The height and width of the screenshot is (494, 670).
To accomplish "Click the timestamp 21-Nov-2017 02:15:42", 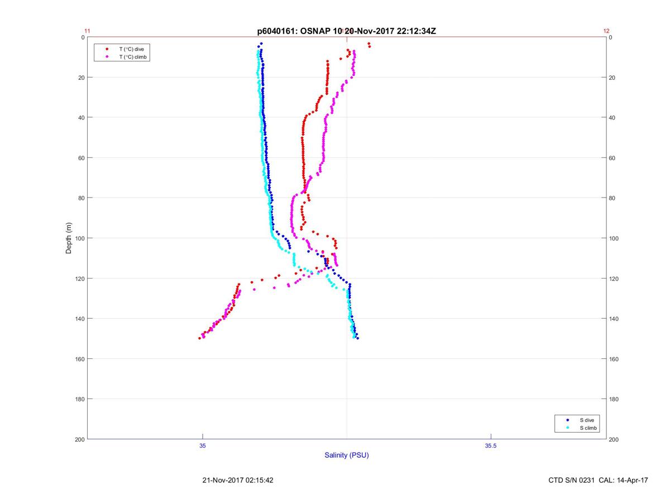I will click(x=238, y=480).
